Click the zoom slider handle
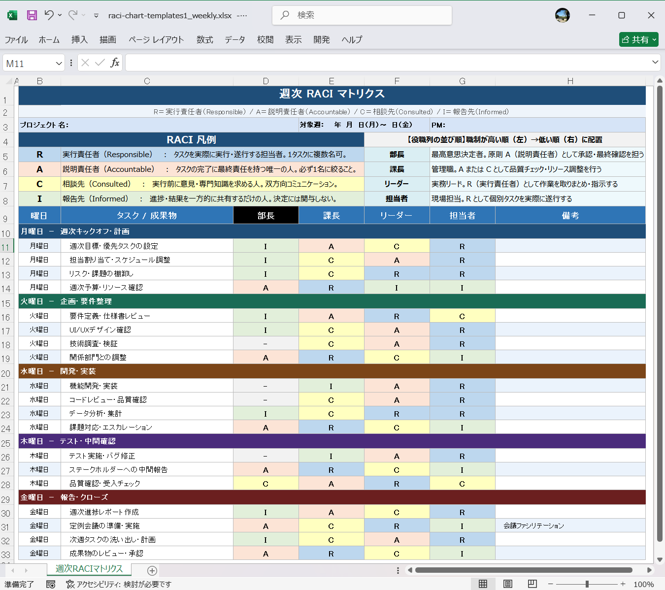 [x=587, y=584]
